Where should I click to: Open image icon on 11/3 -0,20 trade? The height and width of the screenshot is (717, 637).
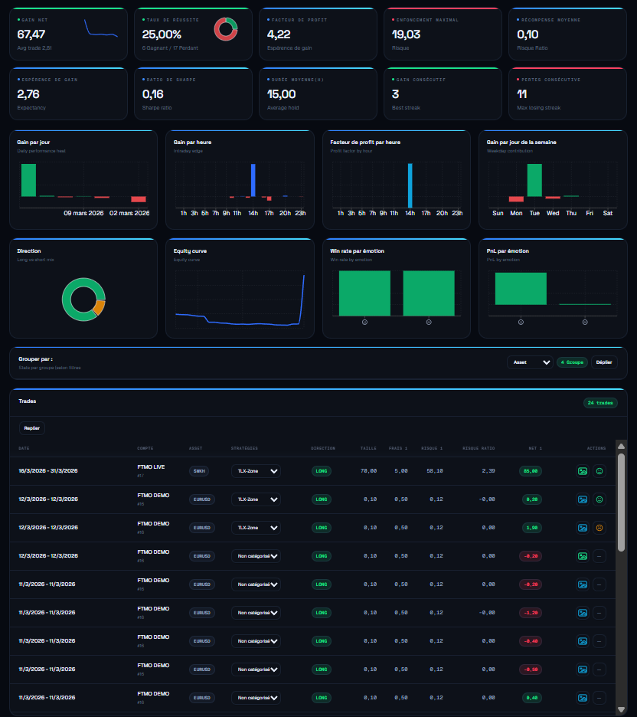tap(582, 584)
